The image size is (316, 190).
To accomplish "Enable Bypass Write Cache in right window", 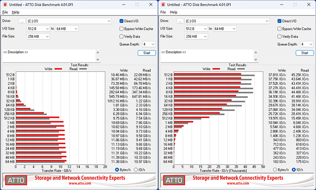I will click(x=280, y=28).
